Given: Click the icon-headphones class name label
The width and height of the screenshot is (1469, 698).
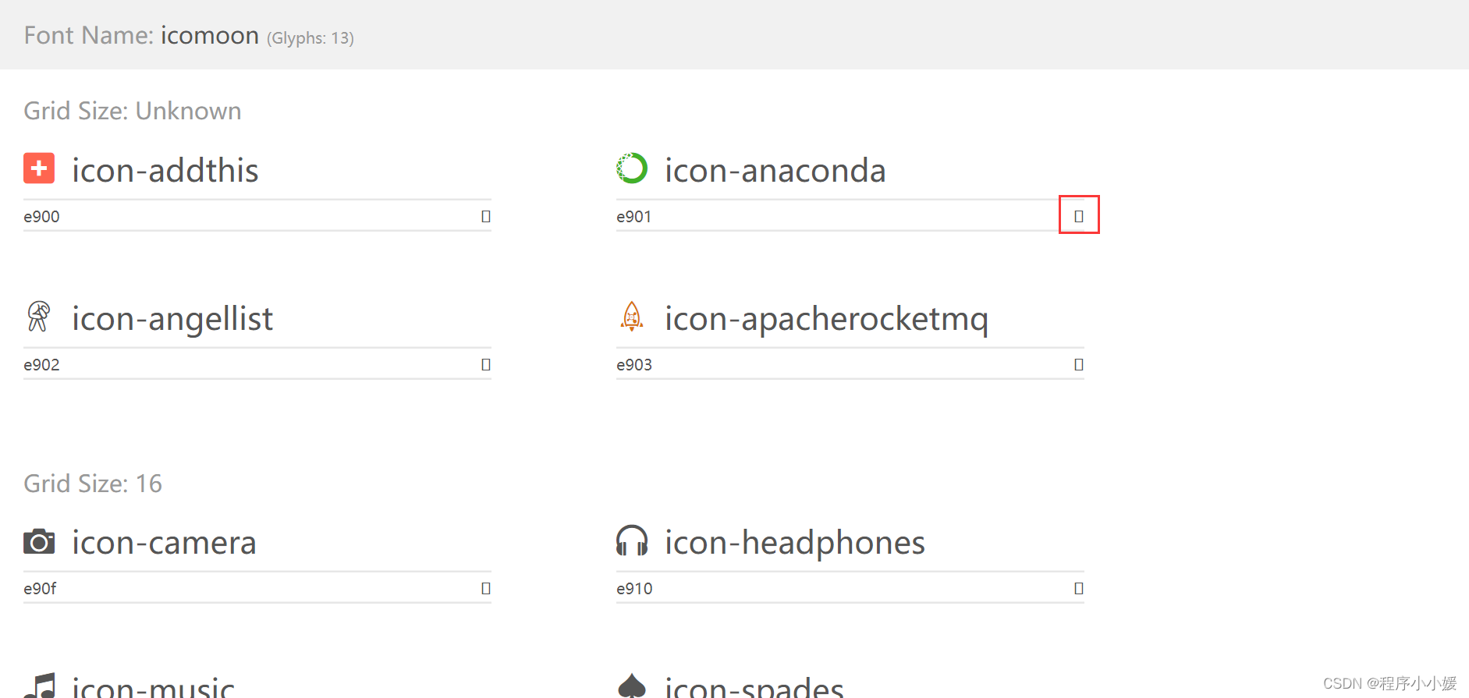Looking at the screenshot, I should [795, 543].
